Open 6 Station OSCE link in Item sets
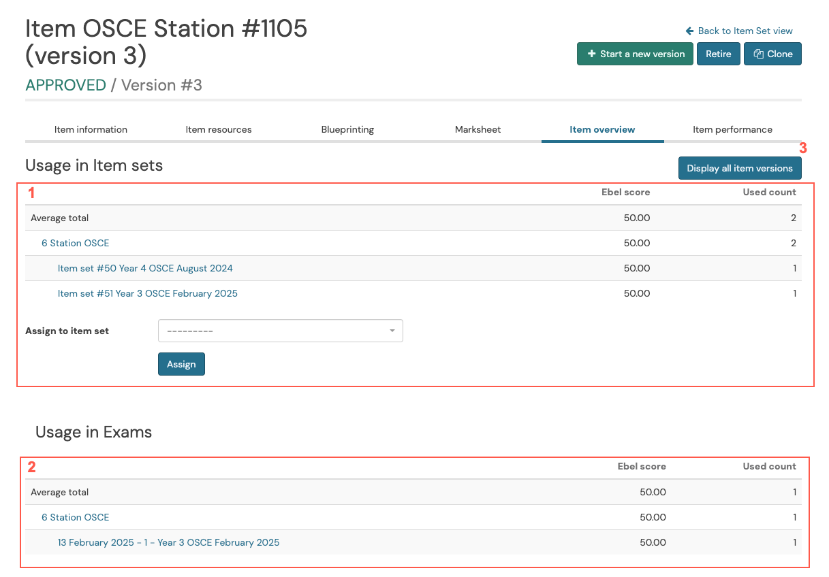Image resolution: width=829 pixels, height=577 pixels. point(75,243)
